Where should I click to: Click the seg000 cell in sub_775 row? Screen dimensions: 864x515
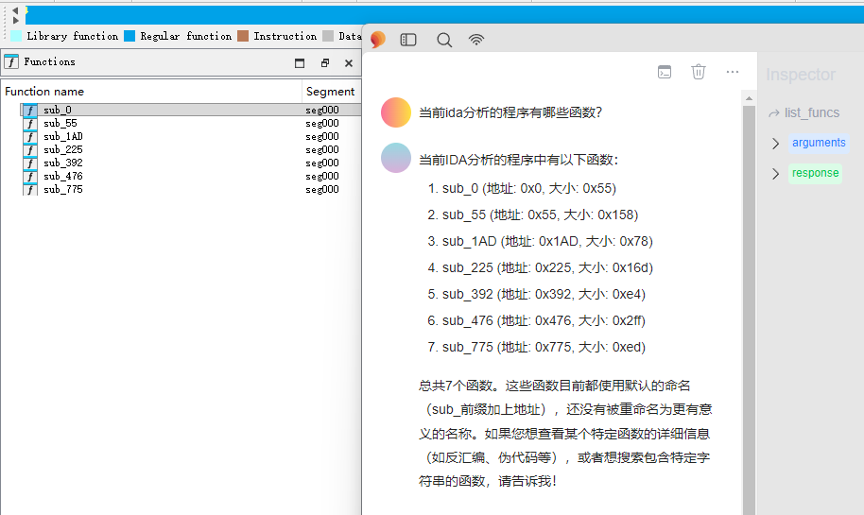[x=322, y=190]
